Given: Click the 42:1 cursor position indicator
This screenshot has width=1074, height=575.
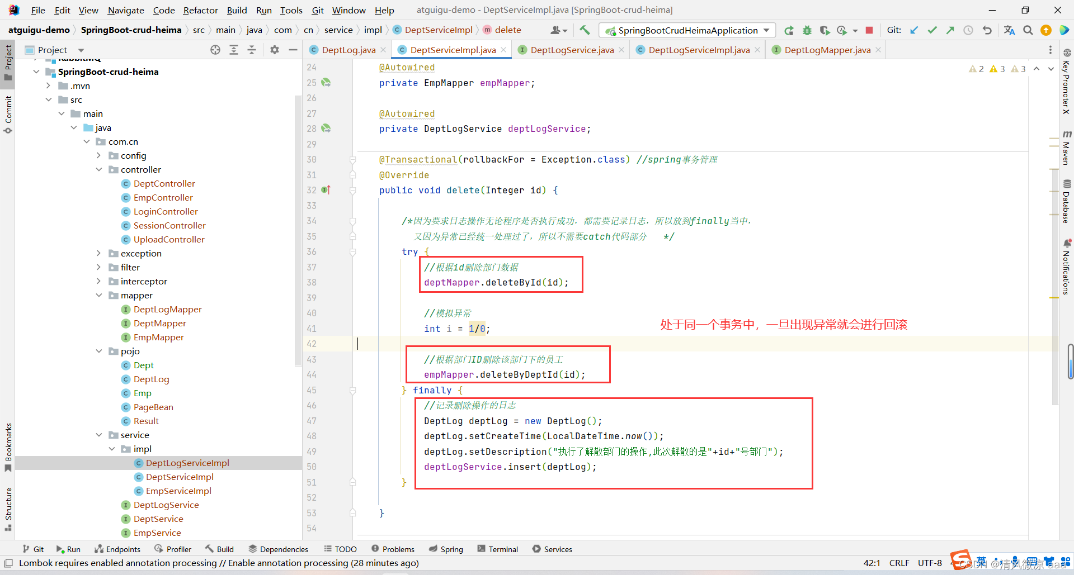Looking at the screenshot, I should [872, 563].
